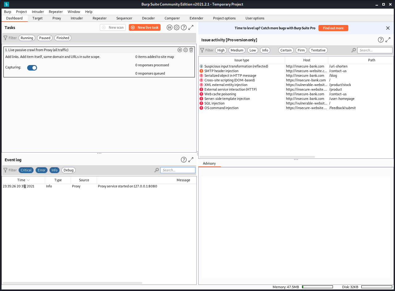Toggle the Error event log filter

[42, 170]
